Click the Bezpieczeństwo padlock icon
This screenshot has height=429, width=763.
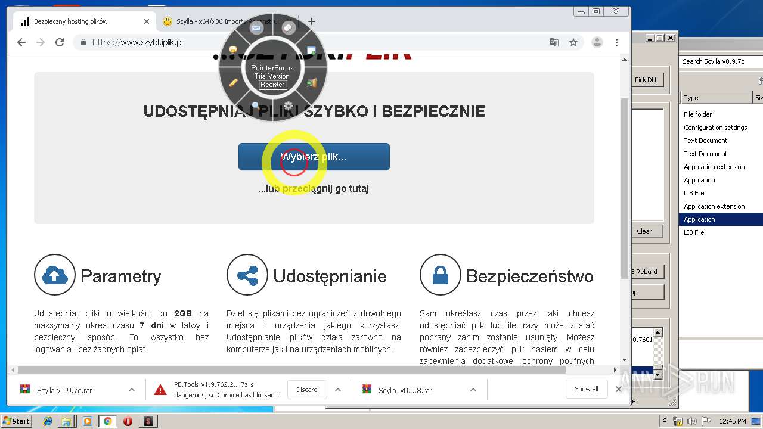tap(441, 275)
